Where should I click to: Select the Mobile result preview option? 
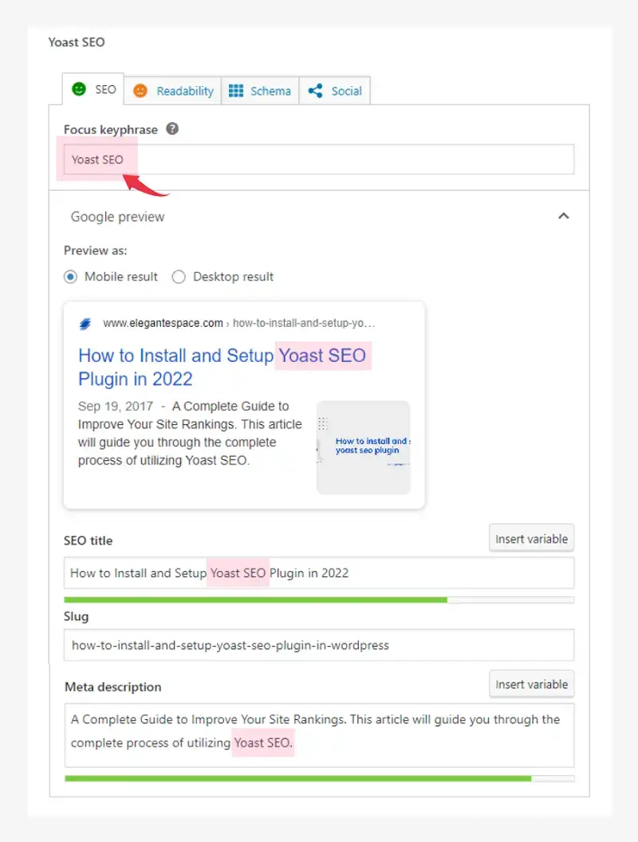pyautogui.click(x=73, y=277)
